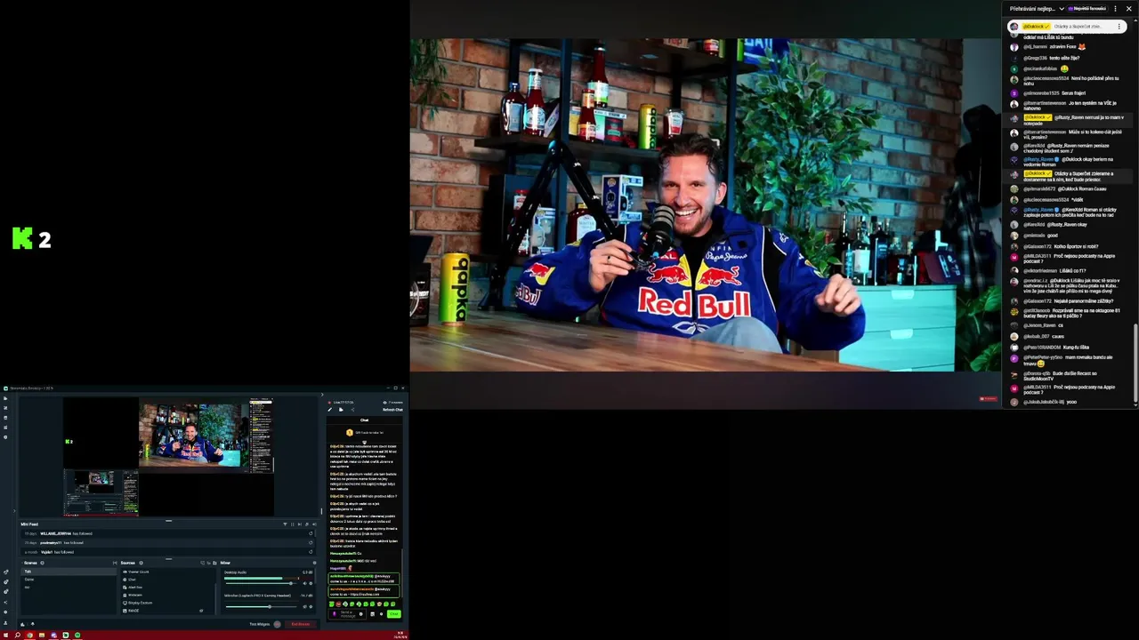
Task: Click pinned @Duklock message banner
Action: click(1067, 27)
